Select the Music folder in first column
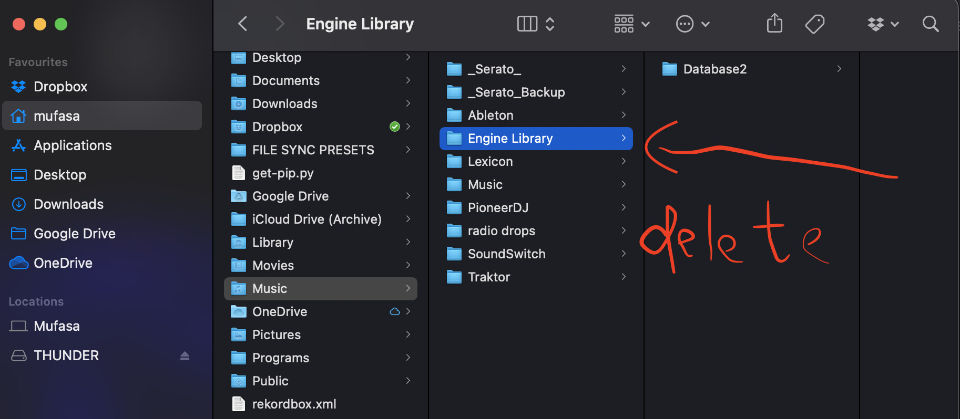Image resolution: width=960 pixels, height=419 pixels. (x=321, y=289)
